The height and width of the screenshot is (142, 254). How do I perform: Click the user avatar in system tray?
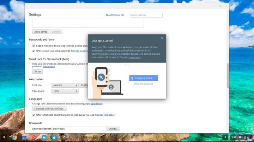[250, 137]
